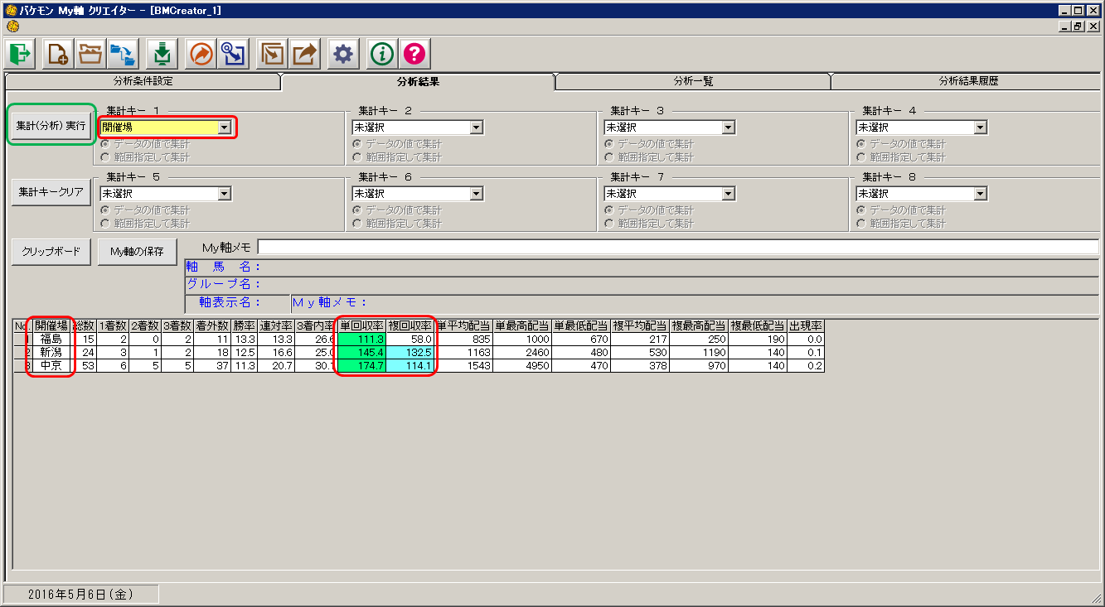Screen dimensions: 1105x607
Task: Click the 複最高配当 column header
Action: pos(699,326)
